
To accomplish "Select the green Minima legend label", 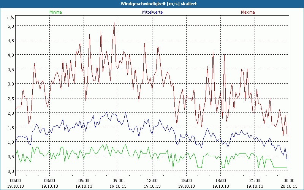I will 55,12.
